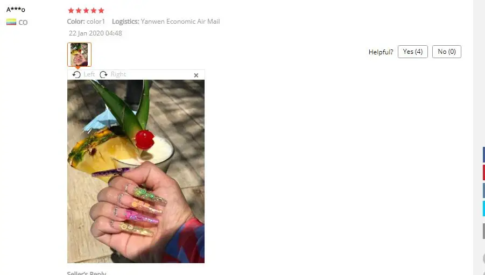Viewport: 485px width, 275px height.
Task: Click the enlarged nails and cocktail photo
Action: pos(136,171)
